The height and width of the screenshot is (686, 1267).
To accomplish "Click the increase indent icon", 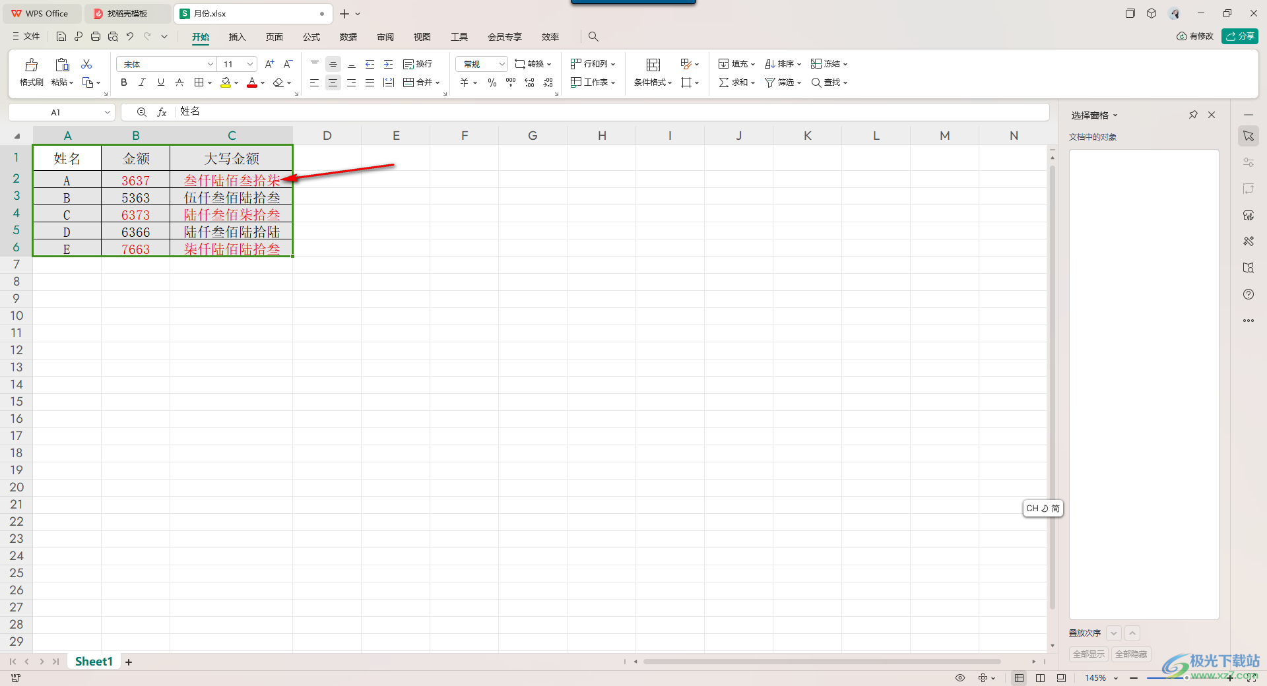I will point(389,64).
